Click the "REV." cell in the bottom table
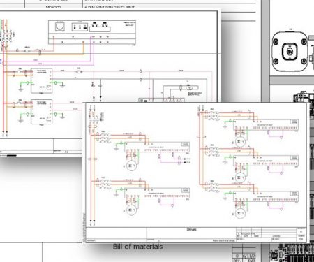The height and width of the screenshot is (262, 314). [x=237, y=261]
